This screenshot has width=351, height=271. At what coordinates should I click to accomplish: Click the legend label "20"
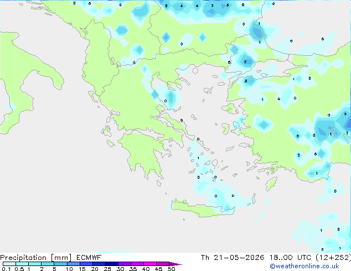tap(95, 269)
